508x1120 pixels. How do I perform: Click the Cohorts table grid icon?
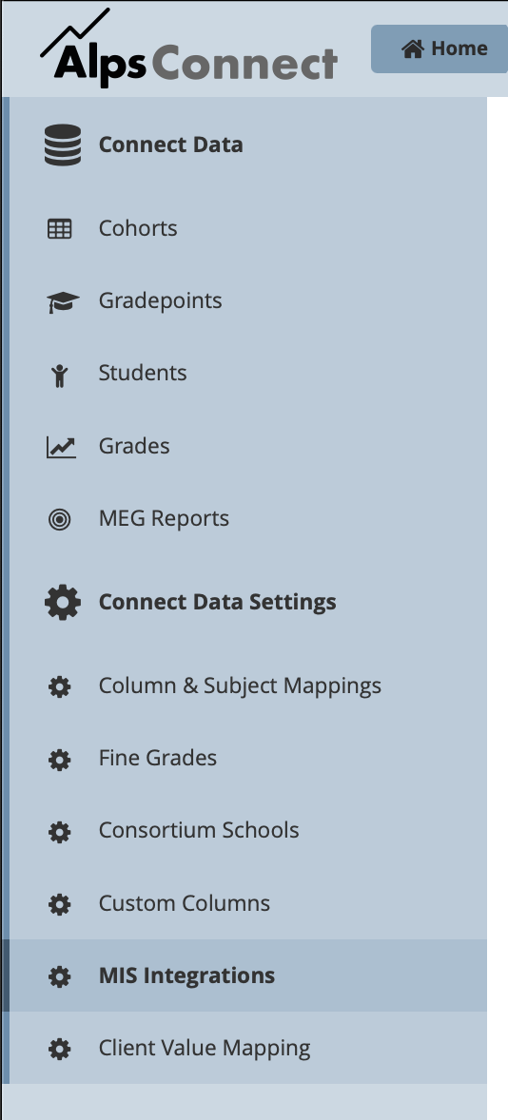[x=59, y=228]
